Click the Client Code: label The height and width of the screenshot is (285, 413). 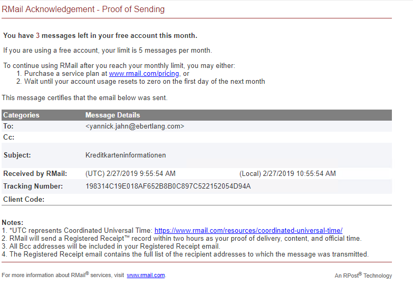tap(24, 199)
